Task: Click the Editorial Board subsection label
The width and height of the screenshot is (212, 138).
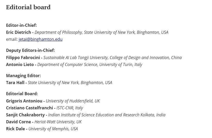Action: [x=22, y=94]
